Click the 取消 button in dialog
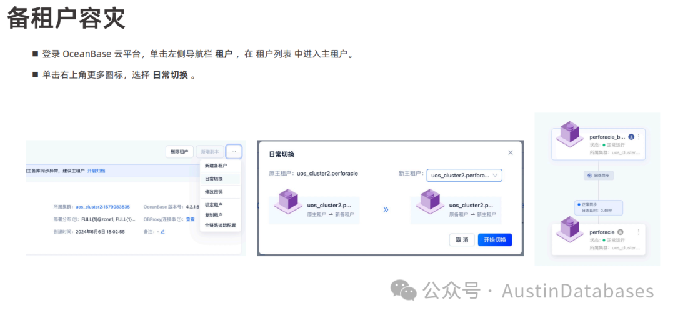This screenshot has height=318, width=675. [x=462, y=240]
